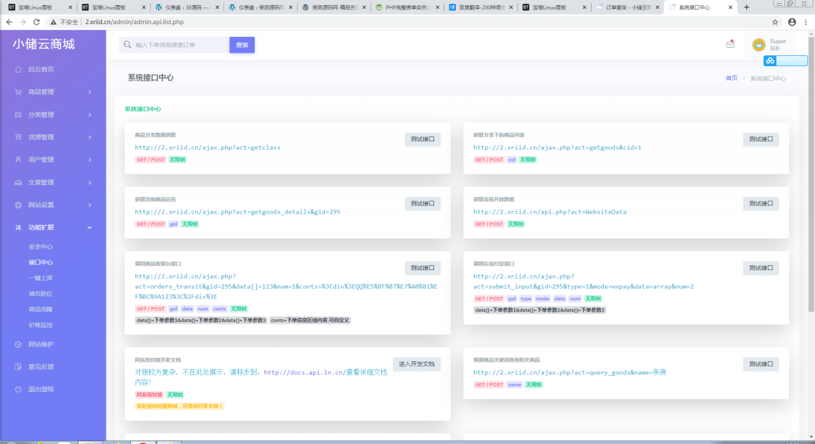Screen dimensions: 815x444
Task: Select 价格监控 in the sidebar submenu
Action: [x=41, y=325]
